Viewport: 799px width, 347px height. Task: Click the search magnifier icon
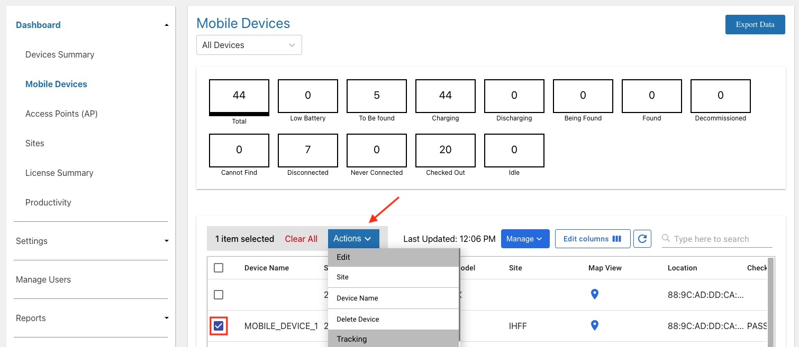pyautogui.click(x=666, y=239)
